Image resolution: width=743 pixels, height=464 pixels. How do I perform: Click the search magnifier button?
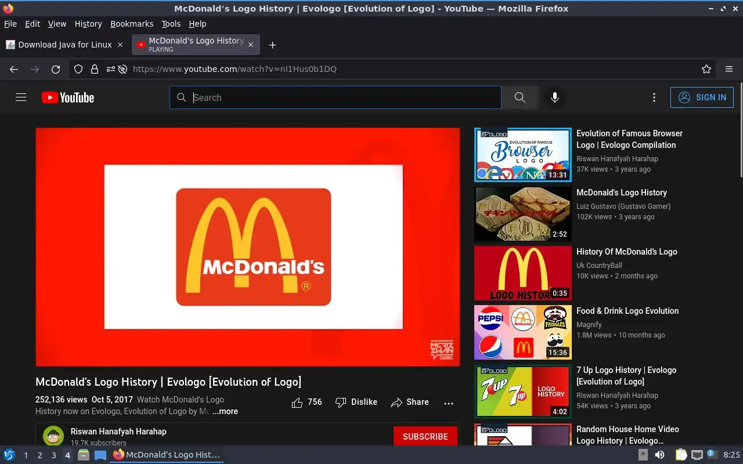coord(520,97)
